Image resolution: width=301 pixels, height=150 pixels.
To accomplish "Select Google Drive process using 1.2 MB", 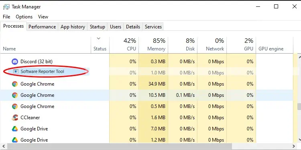I will [147, 140].
